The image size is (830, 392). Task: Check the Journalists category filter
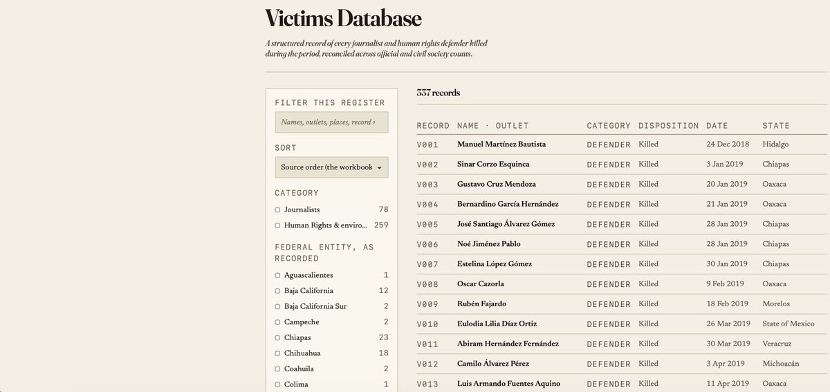pos(277,209)
